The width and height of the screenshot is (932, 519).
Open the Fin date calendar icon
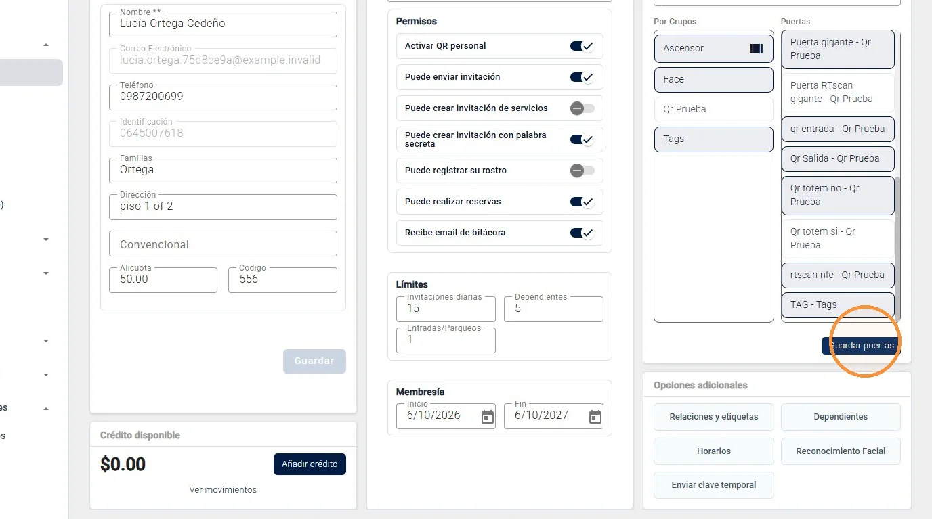click(x=595, y=417)
